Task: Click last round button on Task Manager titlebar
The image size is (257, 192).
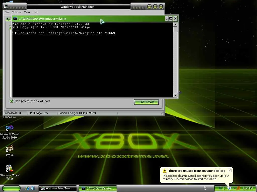Action: tap(161, 7)
